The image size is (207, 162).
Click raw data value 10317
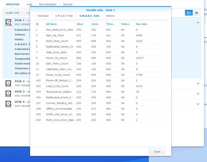coord(140,58)
